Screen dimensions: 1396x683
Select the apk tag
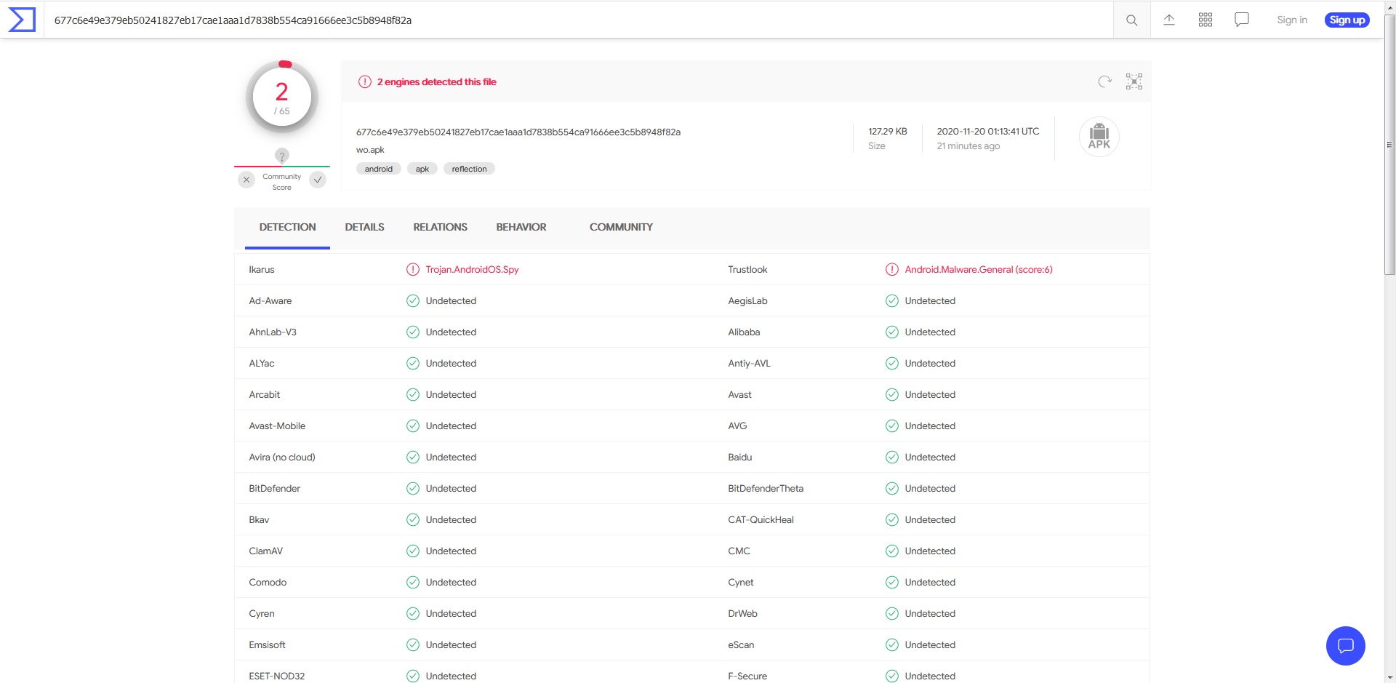[x=422, y=169]
